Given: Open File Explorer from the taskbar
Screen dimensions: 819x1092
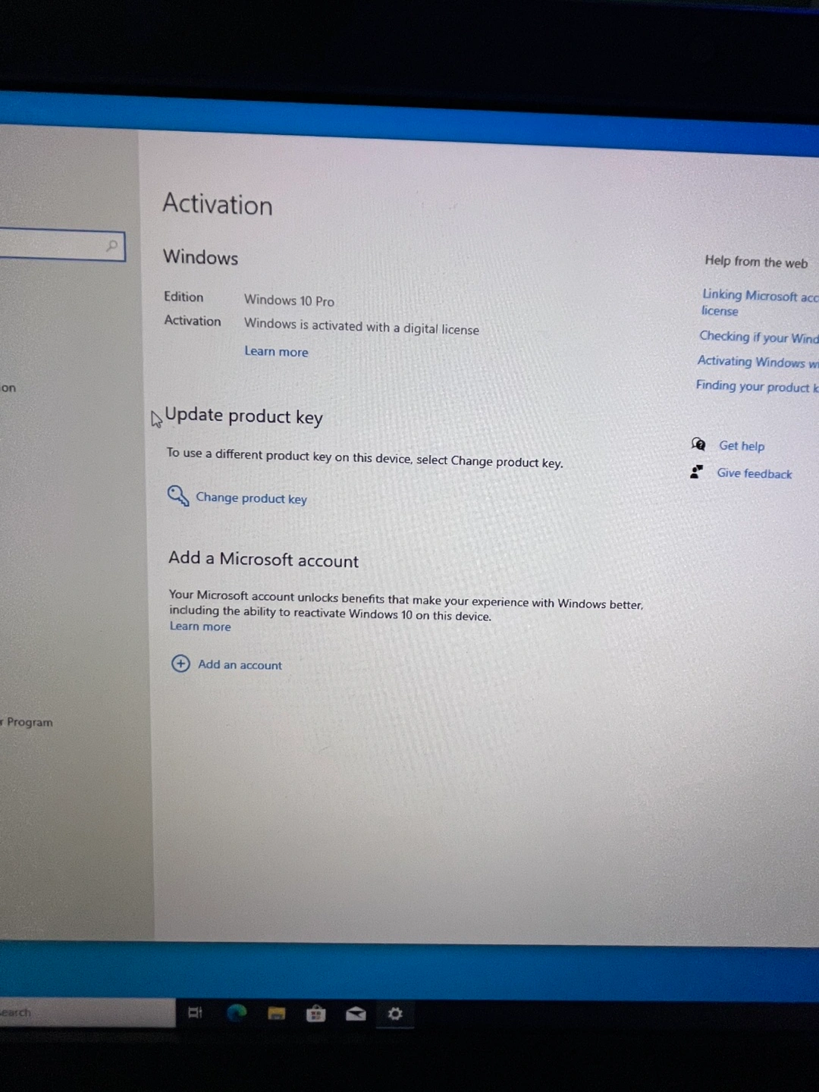Looking at the screenshot, I should pyautogui.click(x=277, y=1013).
